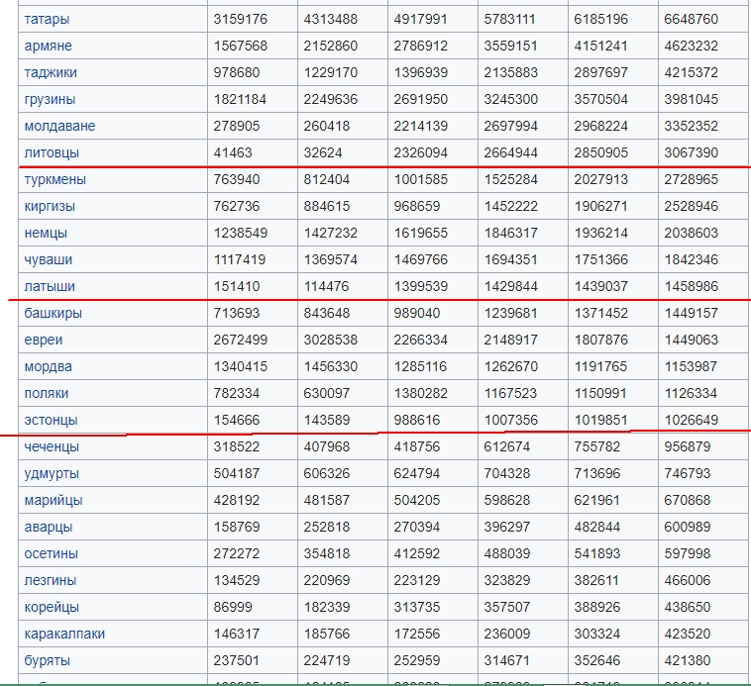Open the буряты link
The image size is (751, 686).
point(47,661)
